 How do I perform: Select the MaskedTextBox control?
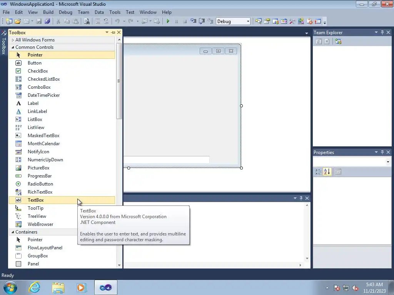62,136
